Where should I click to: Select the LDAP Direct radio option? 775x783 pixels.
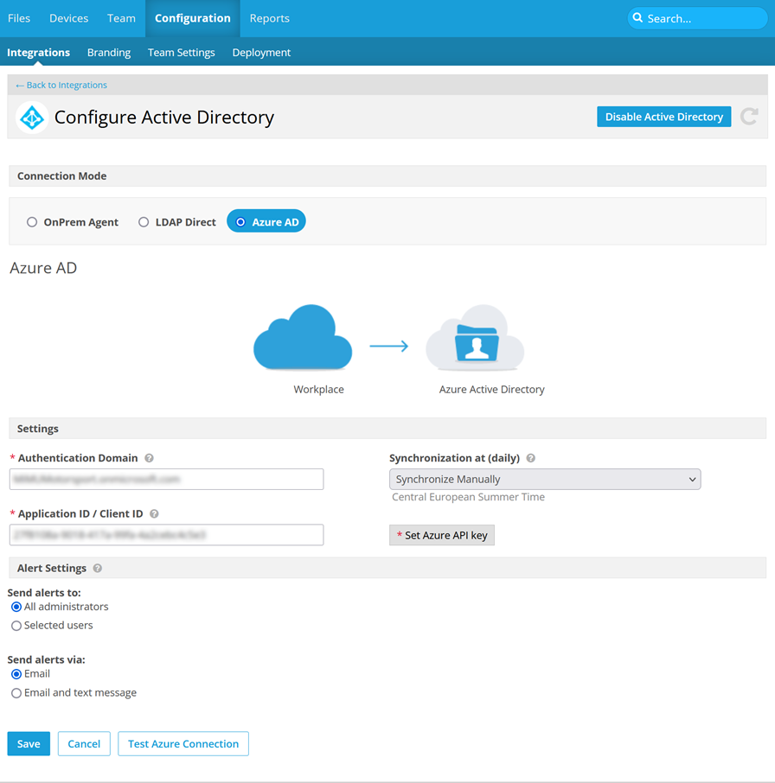coord(144,222)
